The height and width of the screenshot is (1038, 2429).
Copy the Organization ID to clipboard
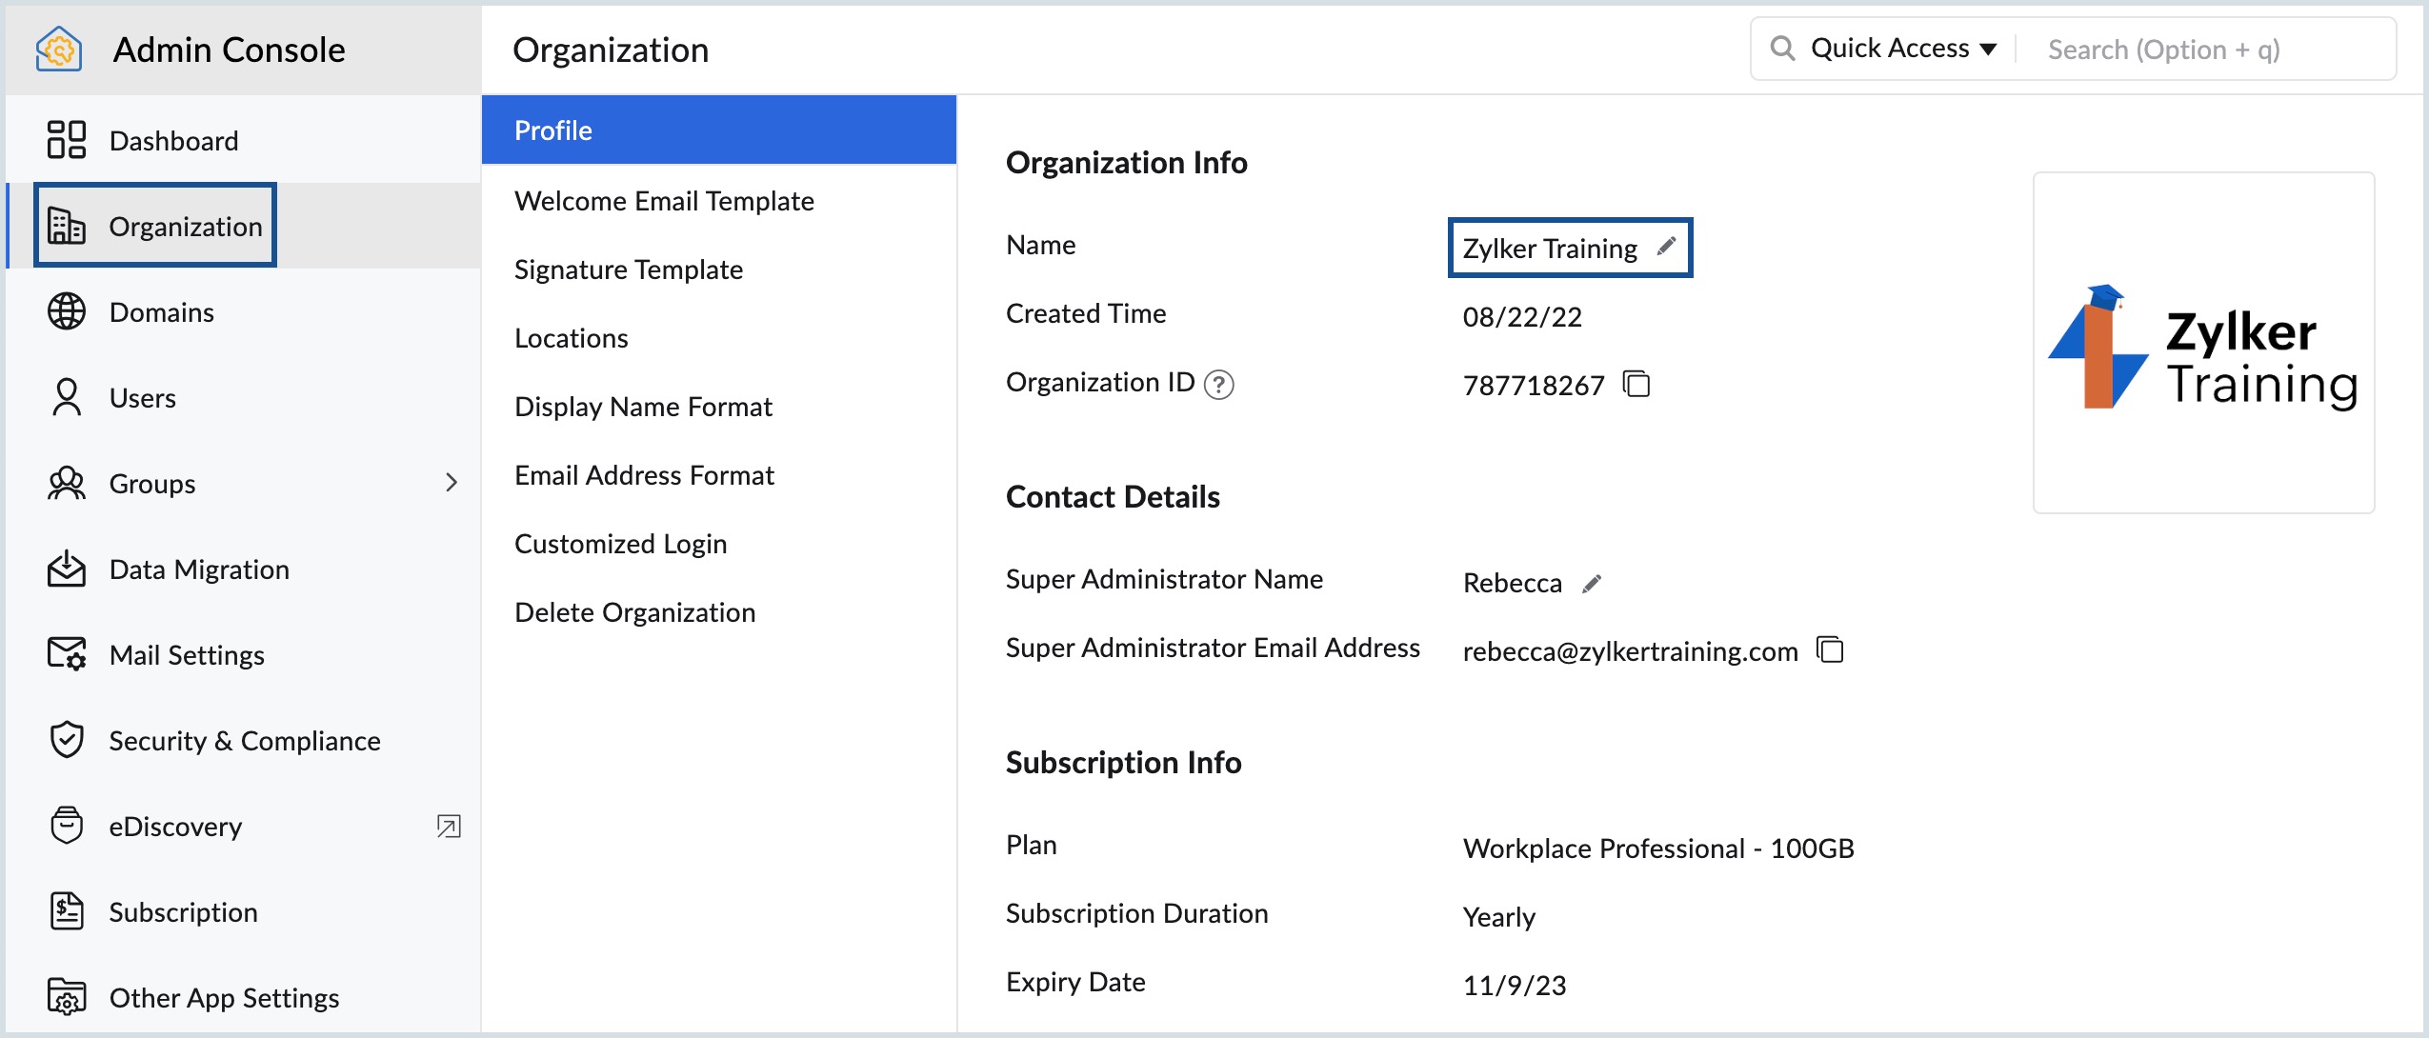pos(1642,386)
